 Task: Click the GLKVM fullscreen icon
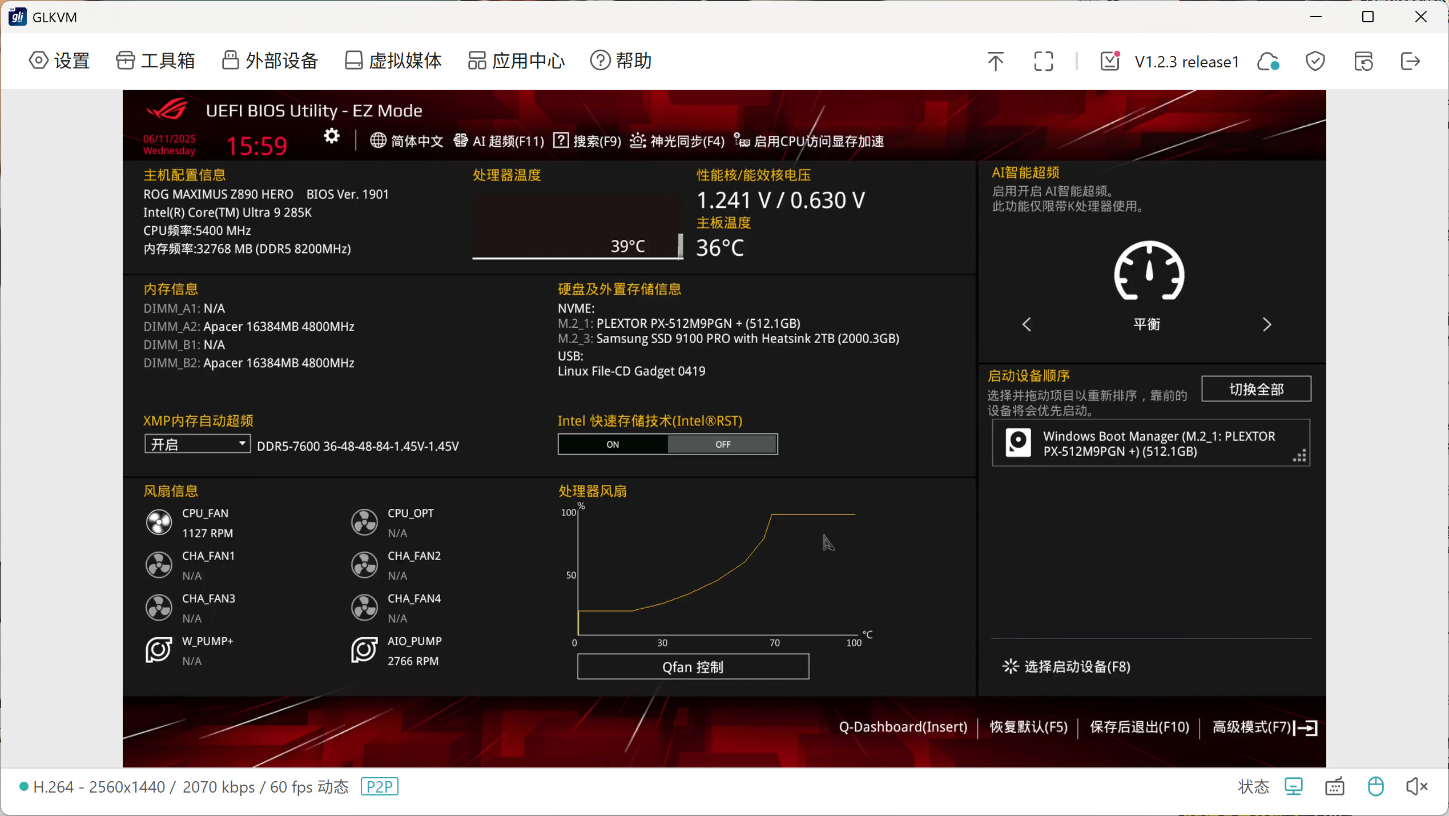pos(1043,61)
